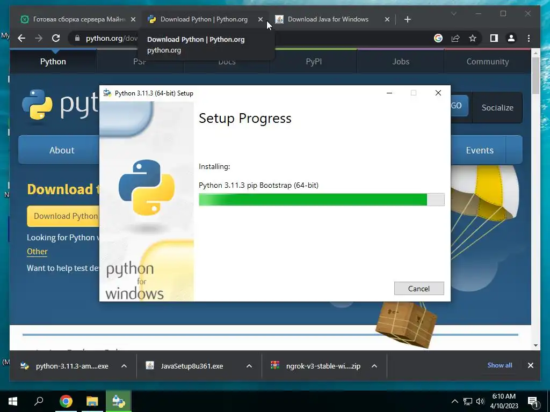Click the Python Setup title bar icon
Viewport: 550px width, 412px height.
(x=107, y=93)
